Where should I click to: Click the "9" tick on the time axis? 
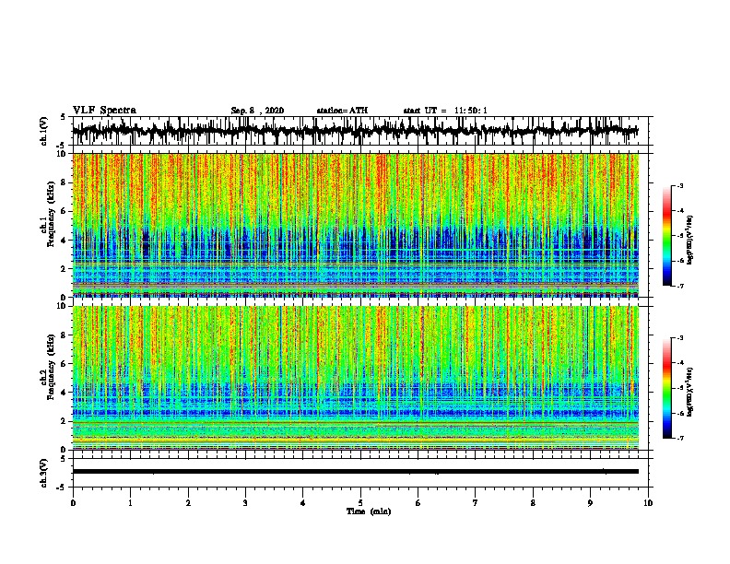tap(590, 503)
